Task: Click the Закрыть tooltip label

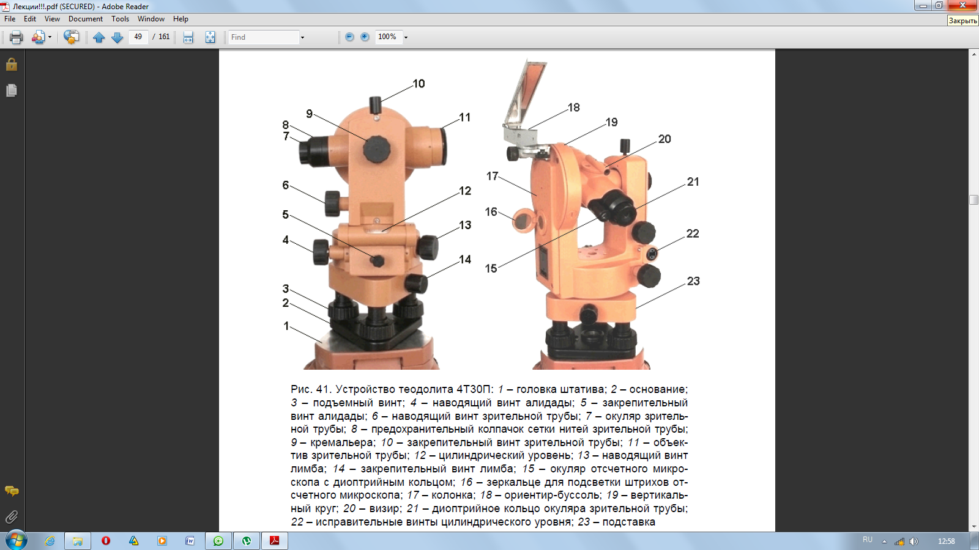Action: [962, 21]
